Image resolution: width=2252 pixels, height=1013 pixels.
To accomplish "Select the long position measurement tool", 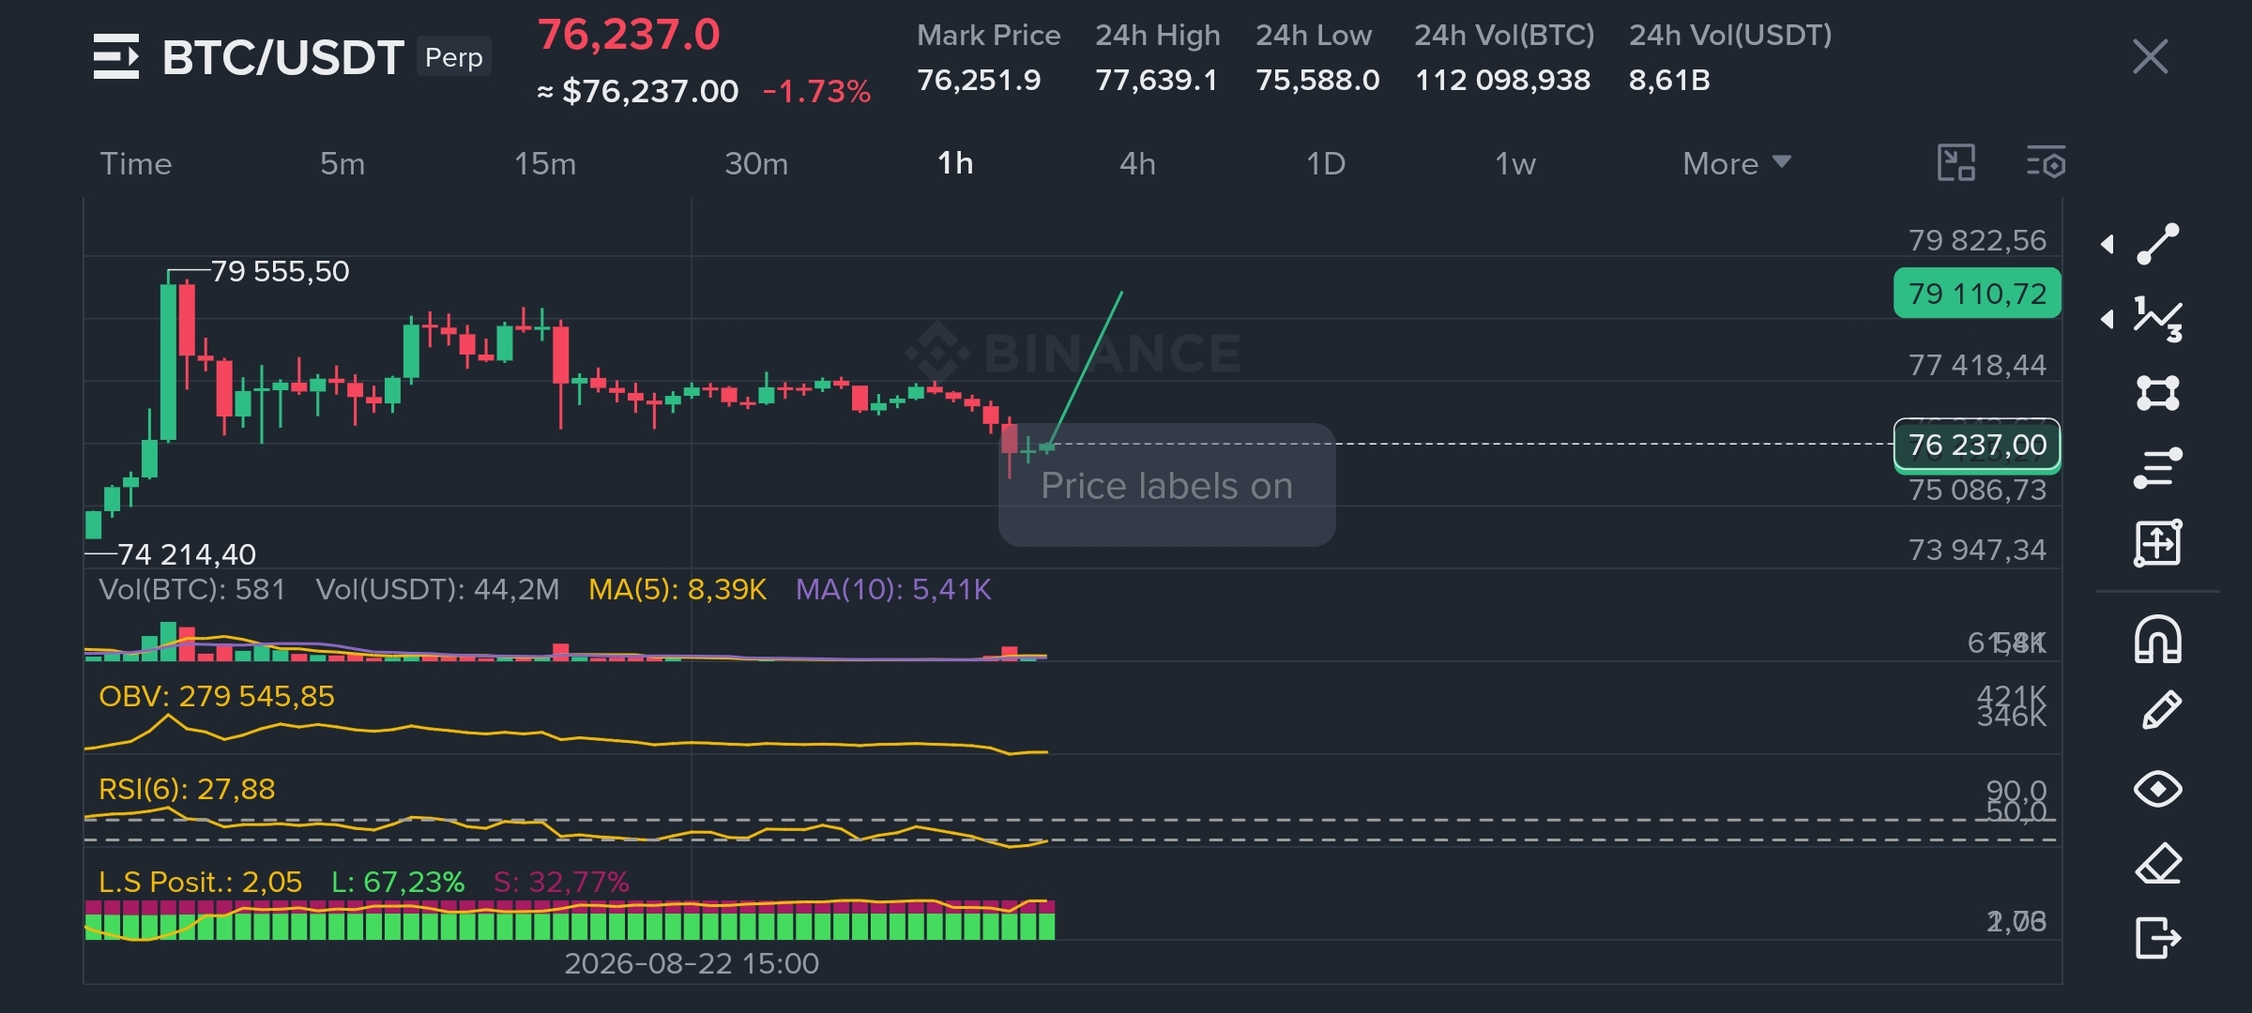I will [2158, 543].
